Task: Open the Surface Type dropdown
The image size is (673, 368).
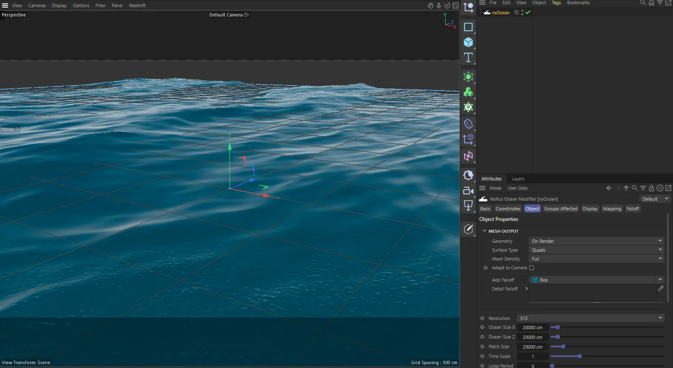Action: click(597, 250)
